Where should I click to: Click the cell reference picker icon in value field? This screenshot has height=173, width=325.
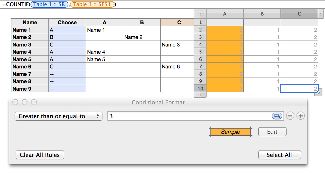277,116
